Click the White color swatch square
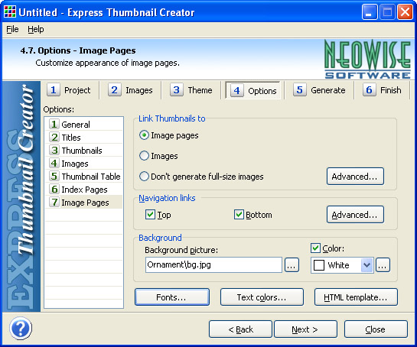The width and height of the screenshot is (417, 347). pos(319,265)
